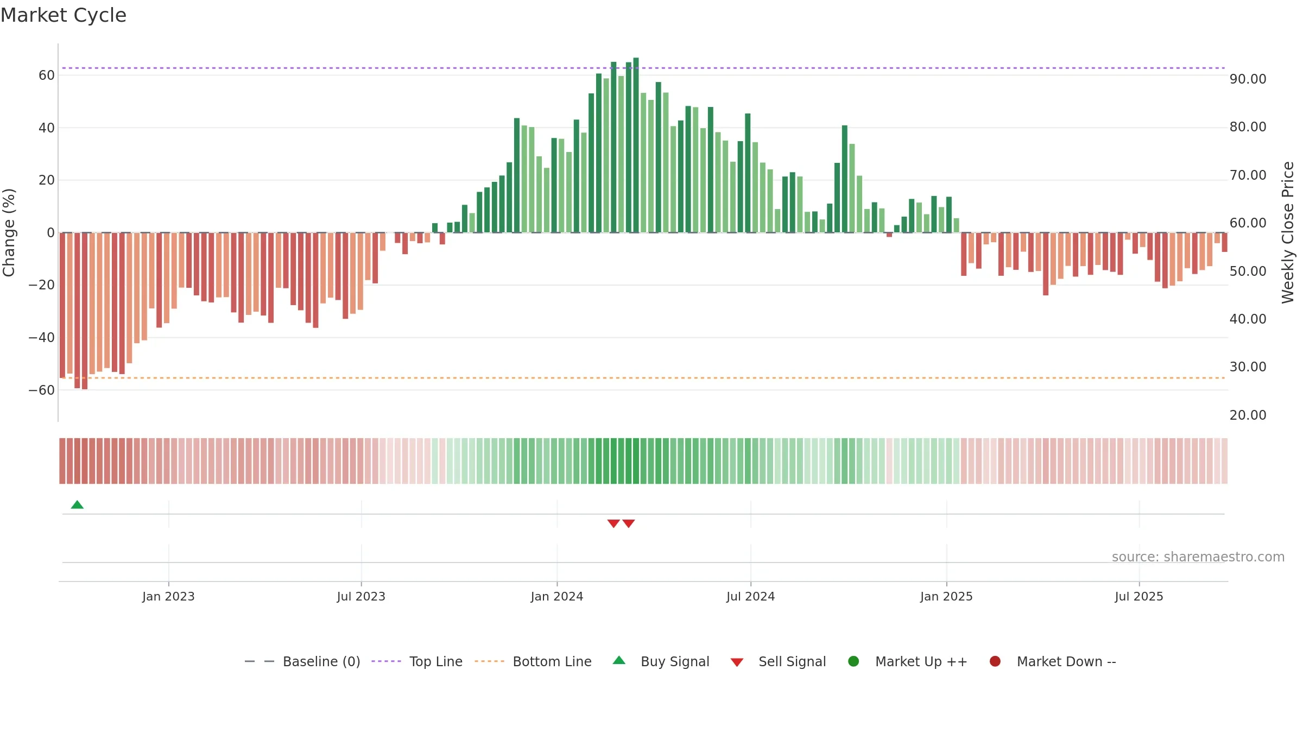1303x733 pixels.
Task: Click the Market Down -- red dot
Action: click(995, 661)
